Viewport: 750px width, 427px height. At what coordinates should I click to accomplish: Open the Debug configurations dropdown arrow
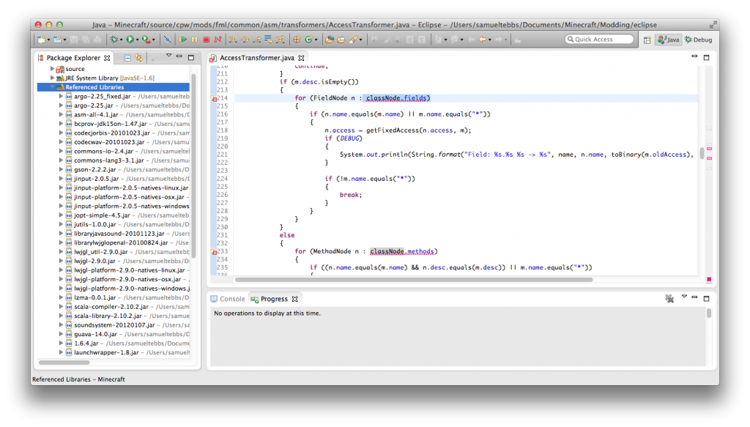121,40
